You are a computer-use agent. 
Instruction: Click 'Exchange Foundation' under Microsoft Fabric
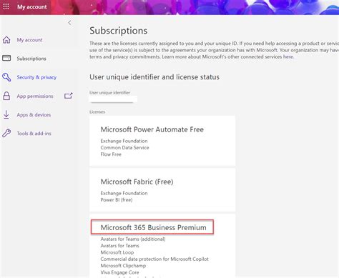click(x=124, y=193)
